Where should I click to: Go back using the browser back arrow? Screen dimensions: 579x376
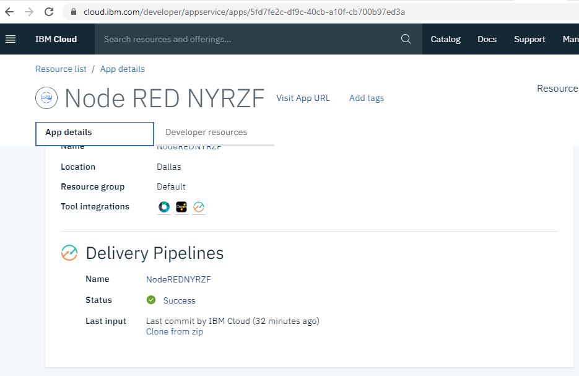click(x=10, y=12)
